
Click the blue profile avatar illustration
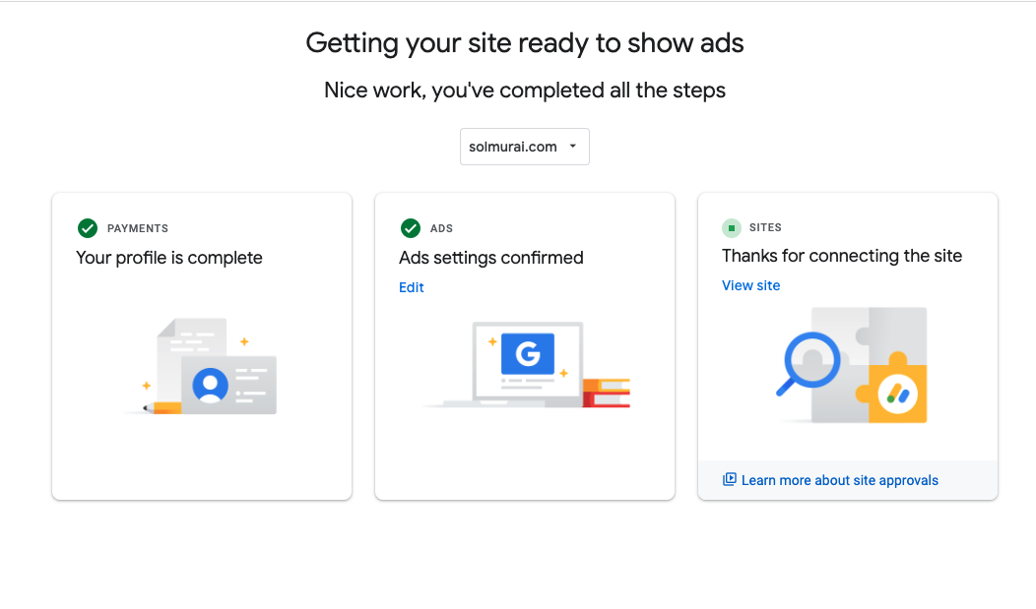click(x=210, y=385)
